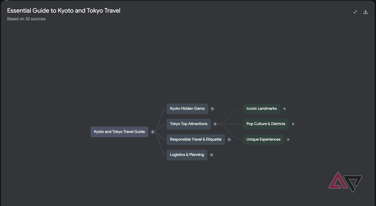Click the collapse mind map icon
Image resolution: width=376 pixels, height=206 pixels.
tap(355, 12)
